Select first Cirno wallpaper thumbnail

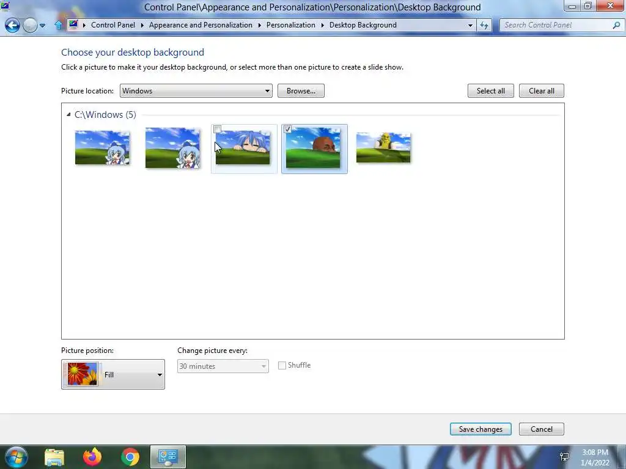pyautogui.click(x=102, y=148)
